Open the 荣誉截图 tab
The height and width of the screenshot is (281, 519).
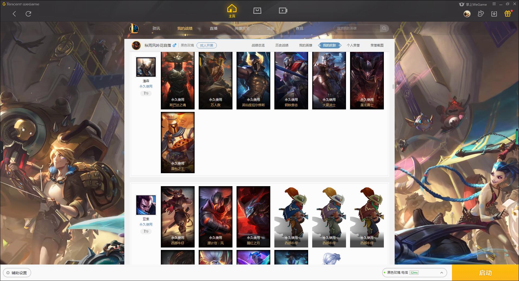coord(377,45)
